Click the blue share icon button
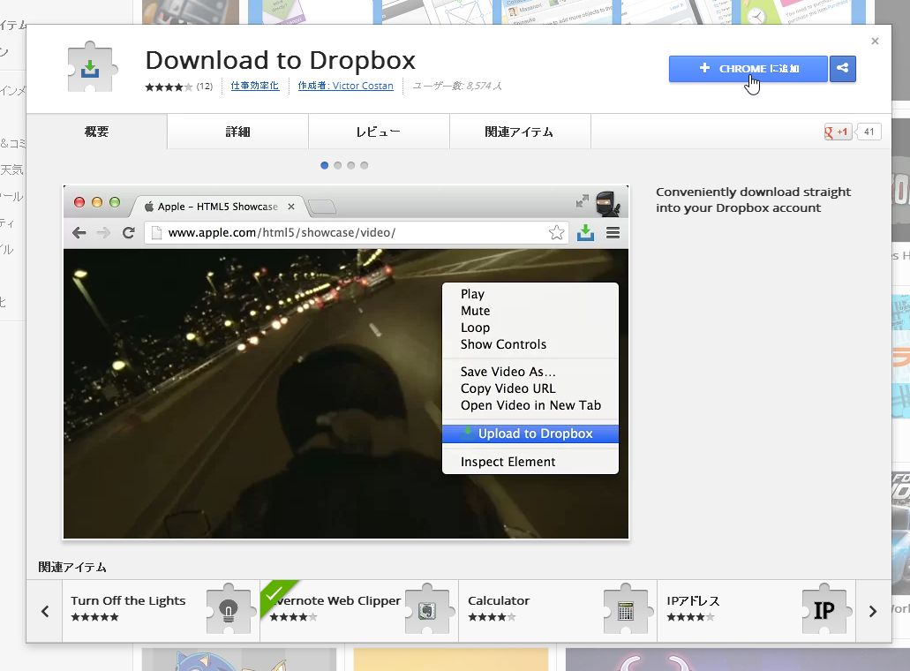The image size is (910, 671). point(843,69)
